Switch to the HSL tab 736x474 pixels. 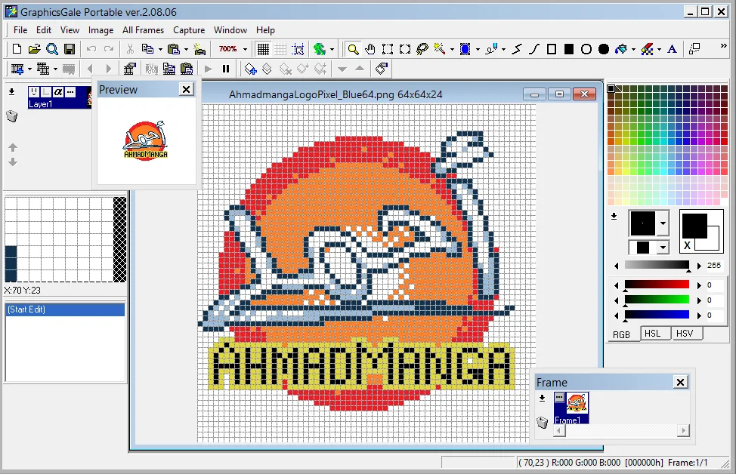point(652,334)
